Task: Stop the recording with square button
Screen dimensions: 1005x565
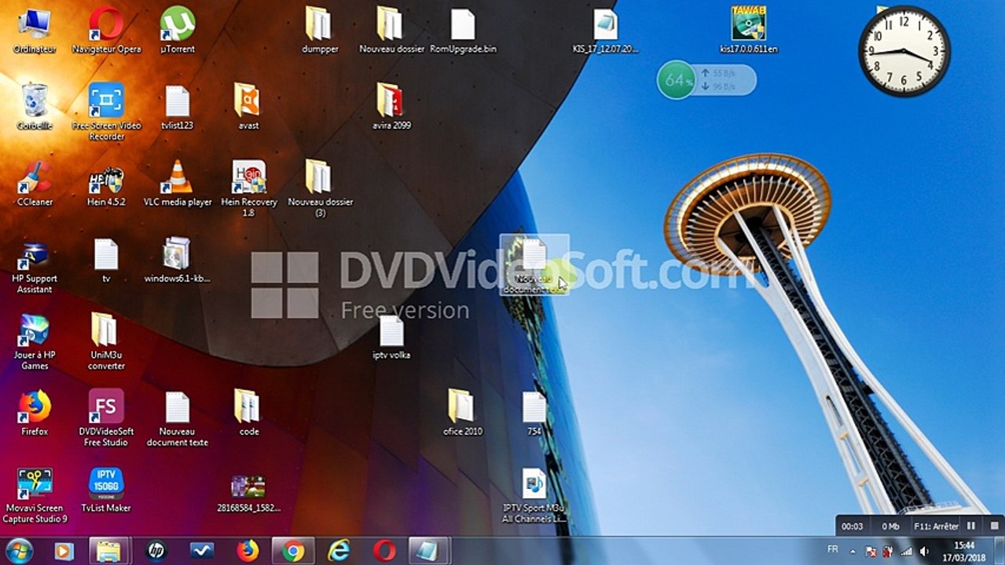Action: click(993, 526)
